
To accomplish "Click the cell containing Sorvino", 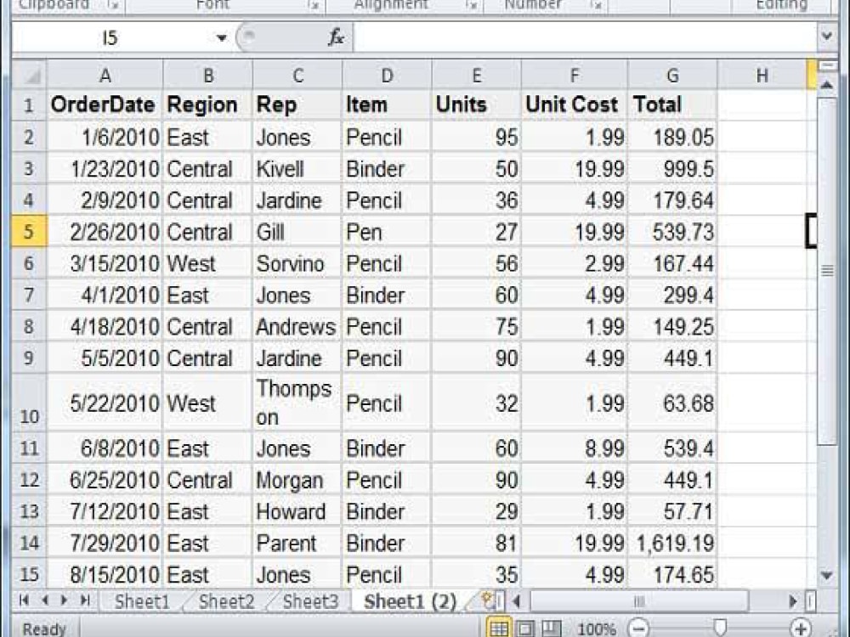I will click(x=297, y=264).
